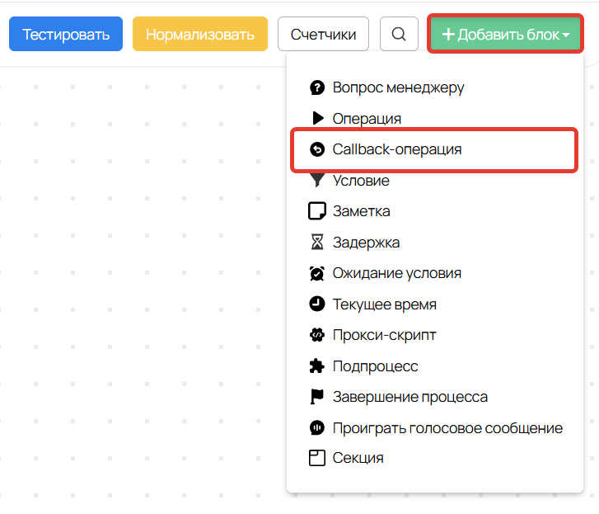Click the Нормализовать button

(199, 34)
